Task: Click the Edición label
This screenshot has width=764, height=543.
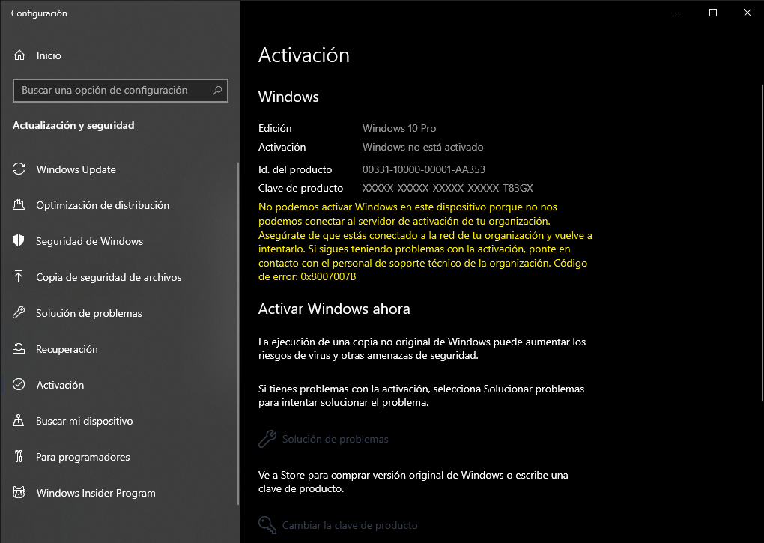Action: click(x=275, y=128)
